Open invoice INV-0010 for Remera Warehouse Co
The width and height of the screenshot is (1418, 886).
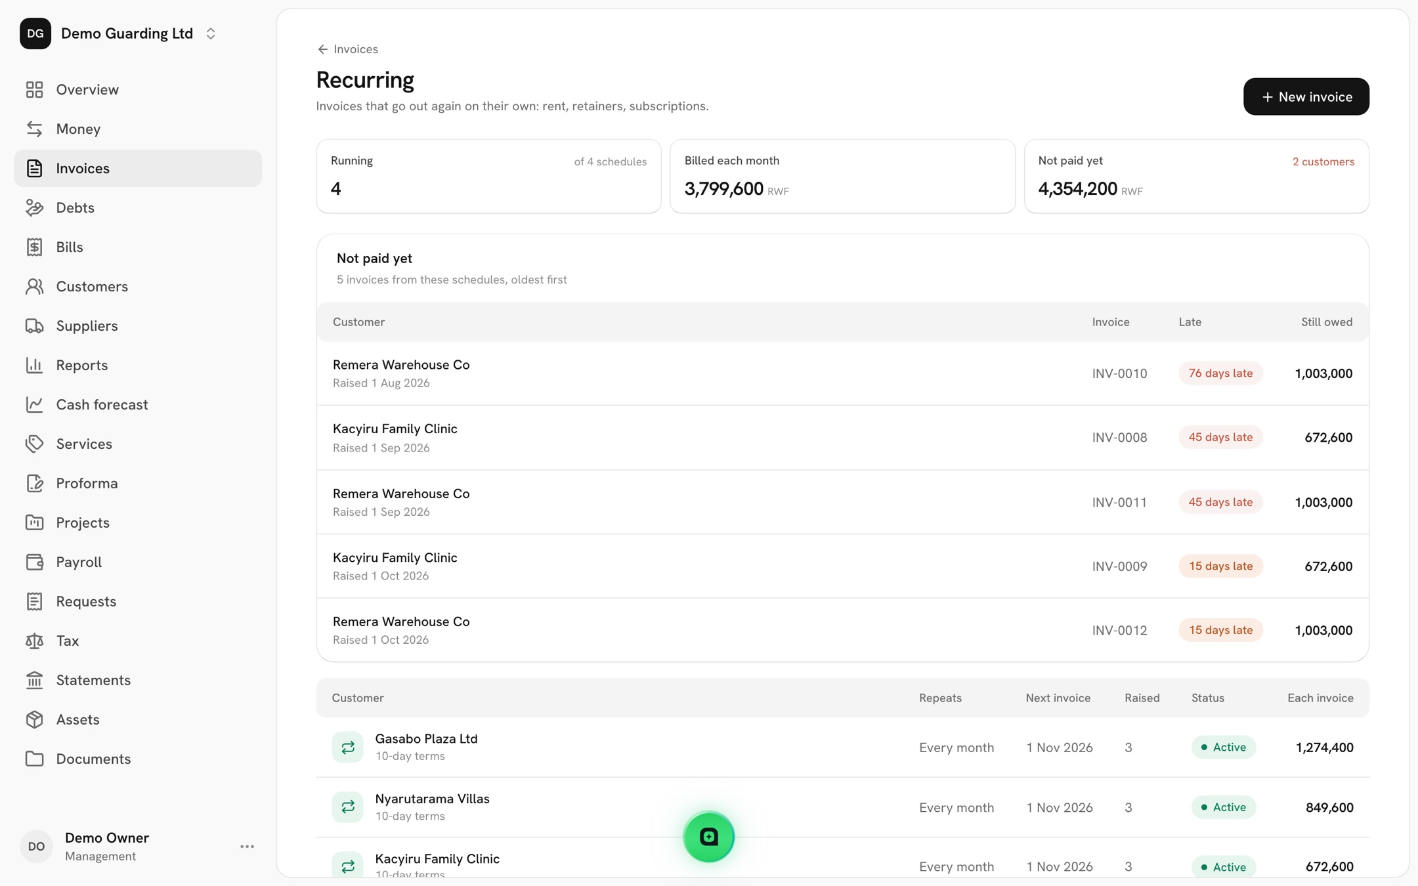pos(842,373)
